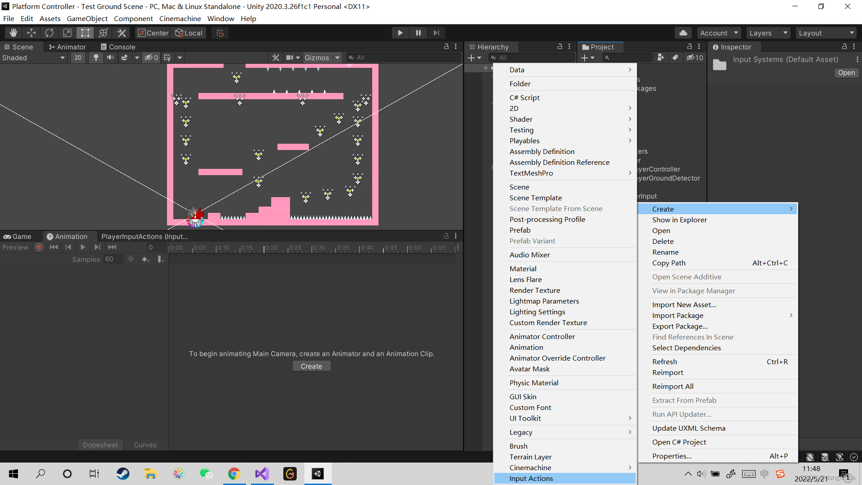Switch to the Curves view

tap(145, 445)
